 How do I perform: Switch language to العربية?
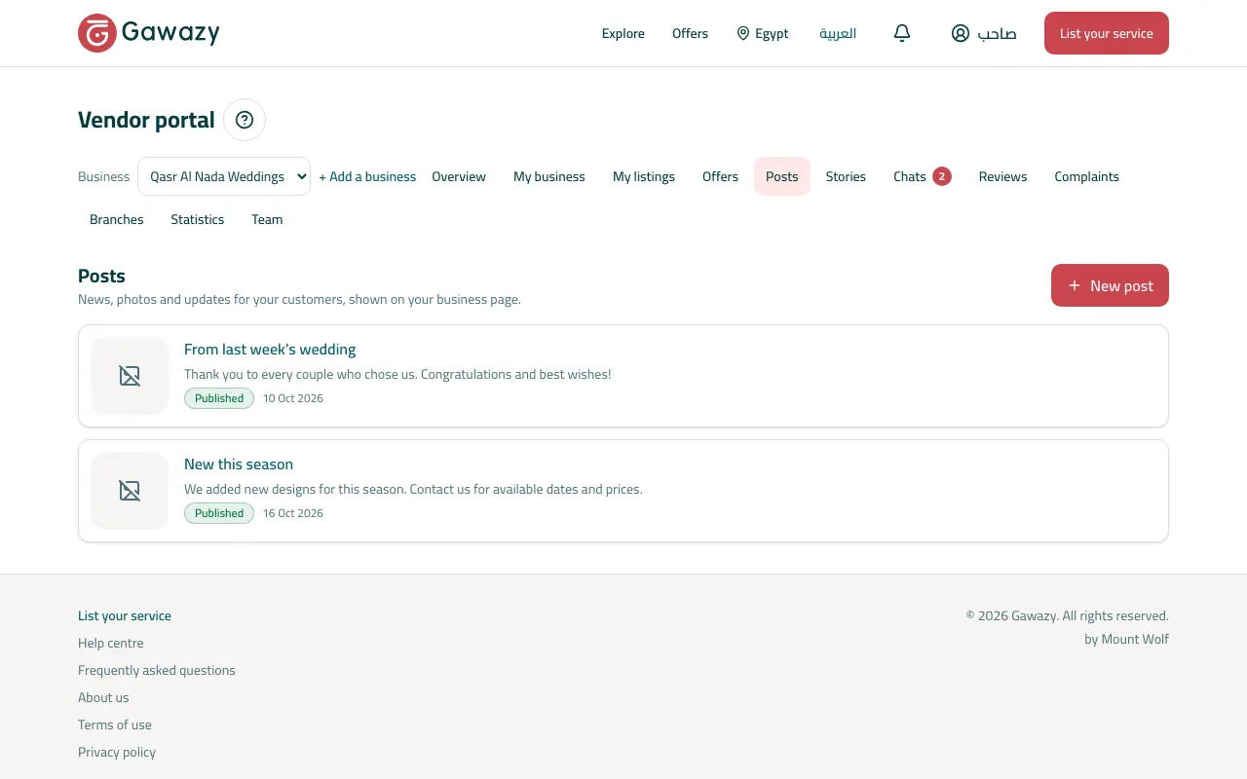point(838,33)
